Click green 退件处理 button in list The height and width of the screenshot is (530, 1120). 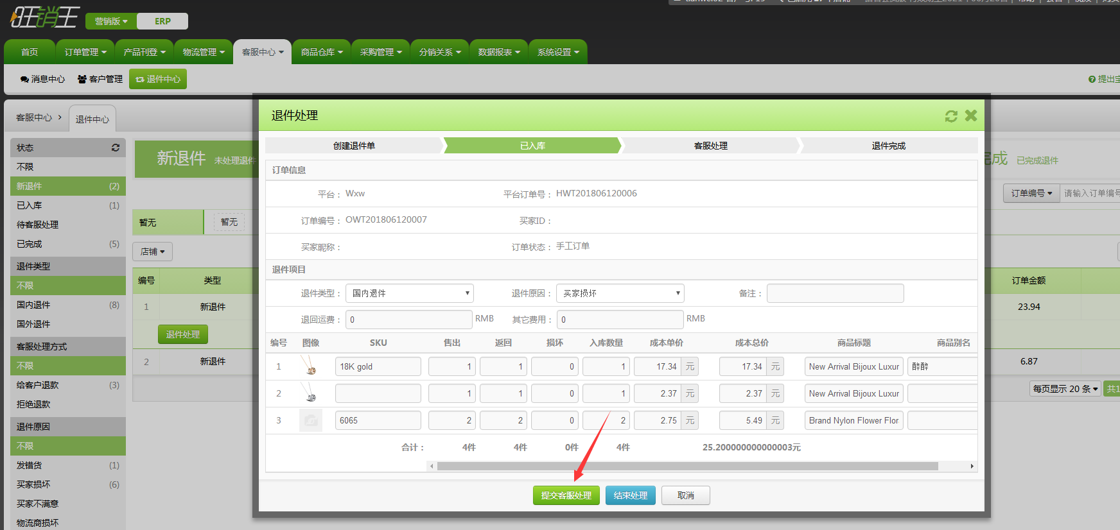[x=183, y=334]
